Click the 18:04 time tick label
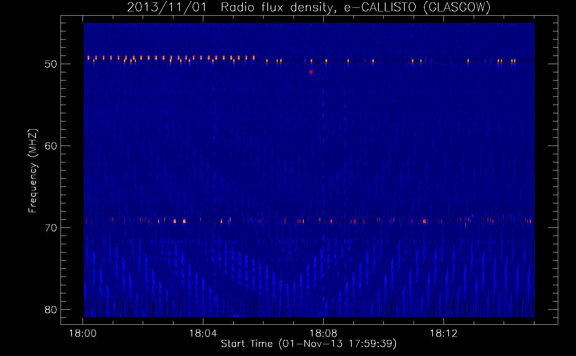 [203, 334]
